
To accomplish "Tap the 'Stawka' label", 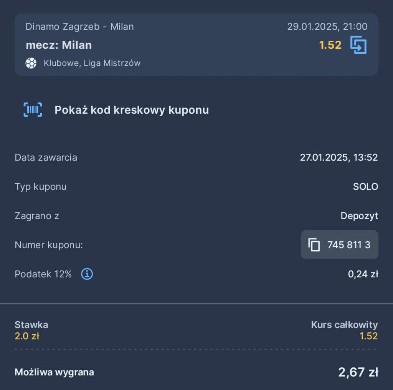I will (31, 325).
